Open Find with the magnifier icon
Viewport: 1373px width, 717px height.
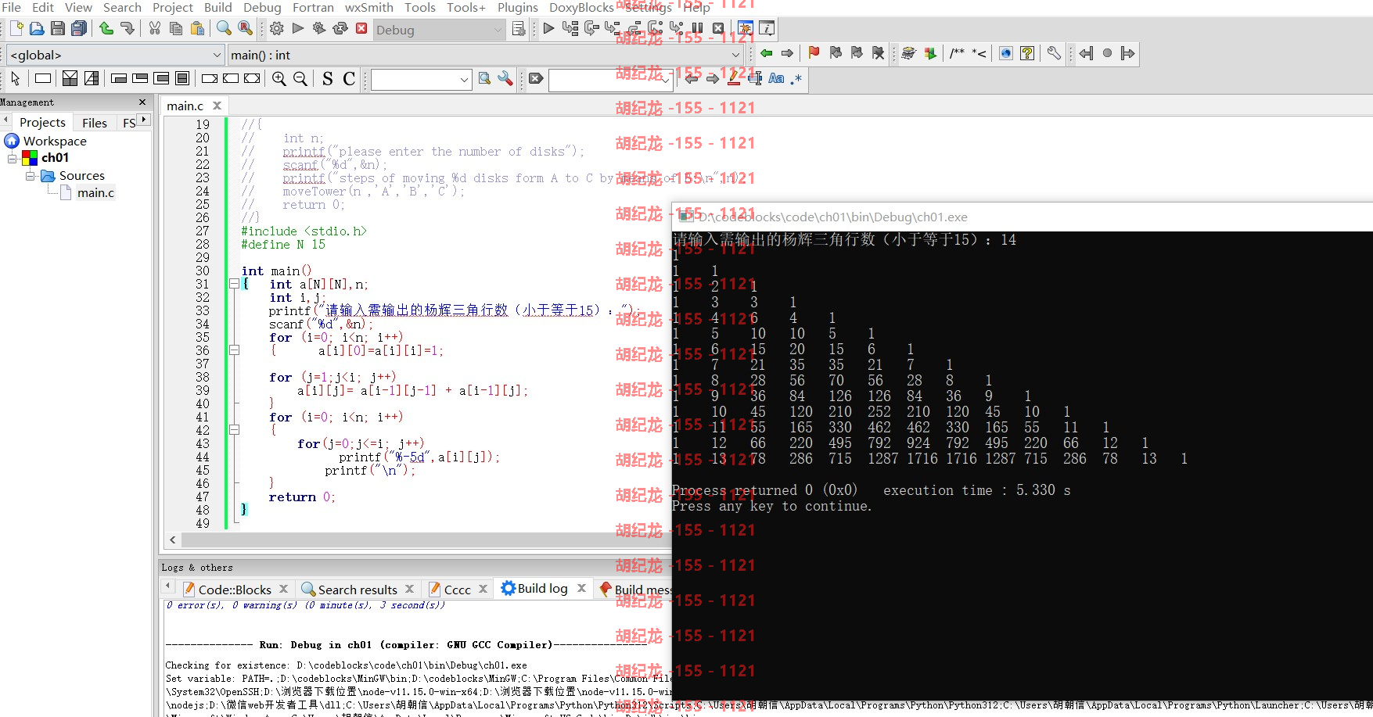224,29
